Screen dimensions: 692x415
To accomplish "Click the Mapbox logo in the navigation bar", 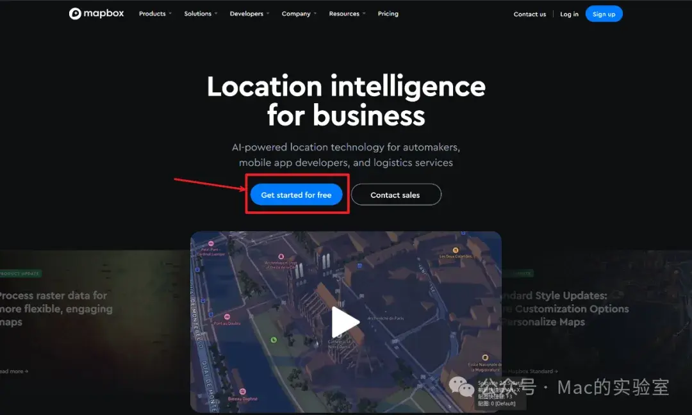I will [96, 13].
